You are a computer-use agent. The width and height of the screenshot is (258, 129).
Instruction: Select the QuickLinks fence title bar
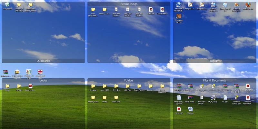tap(43, 61)
